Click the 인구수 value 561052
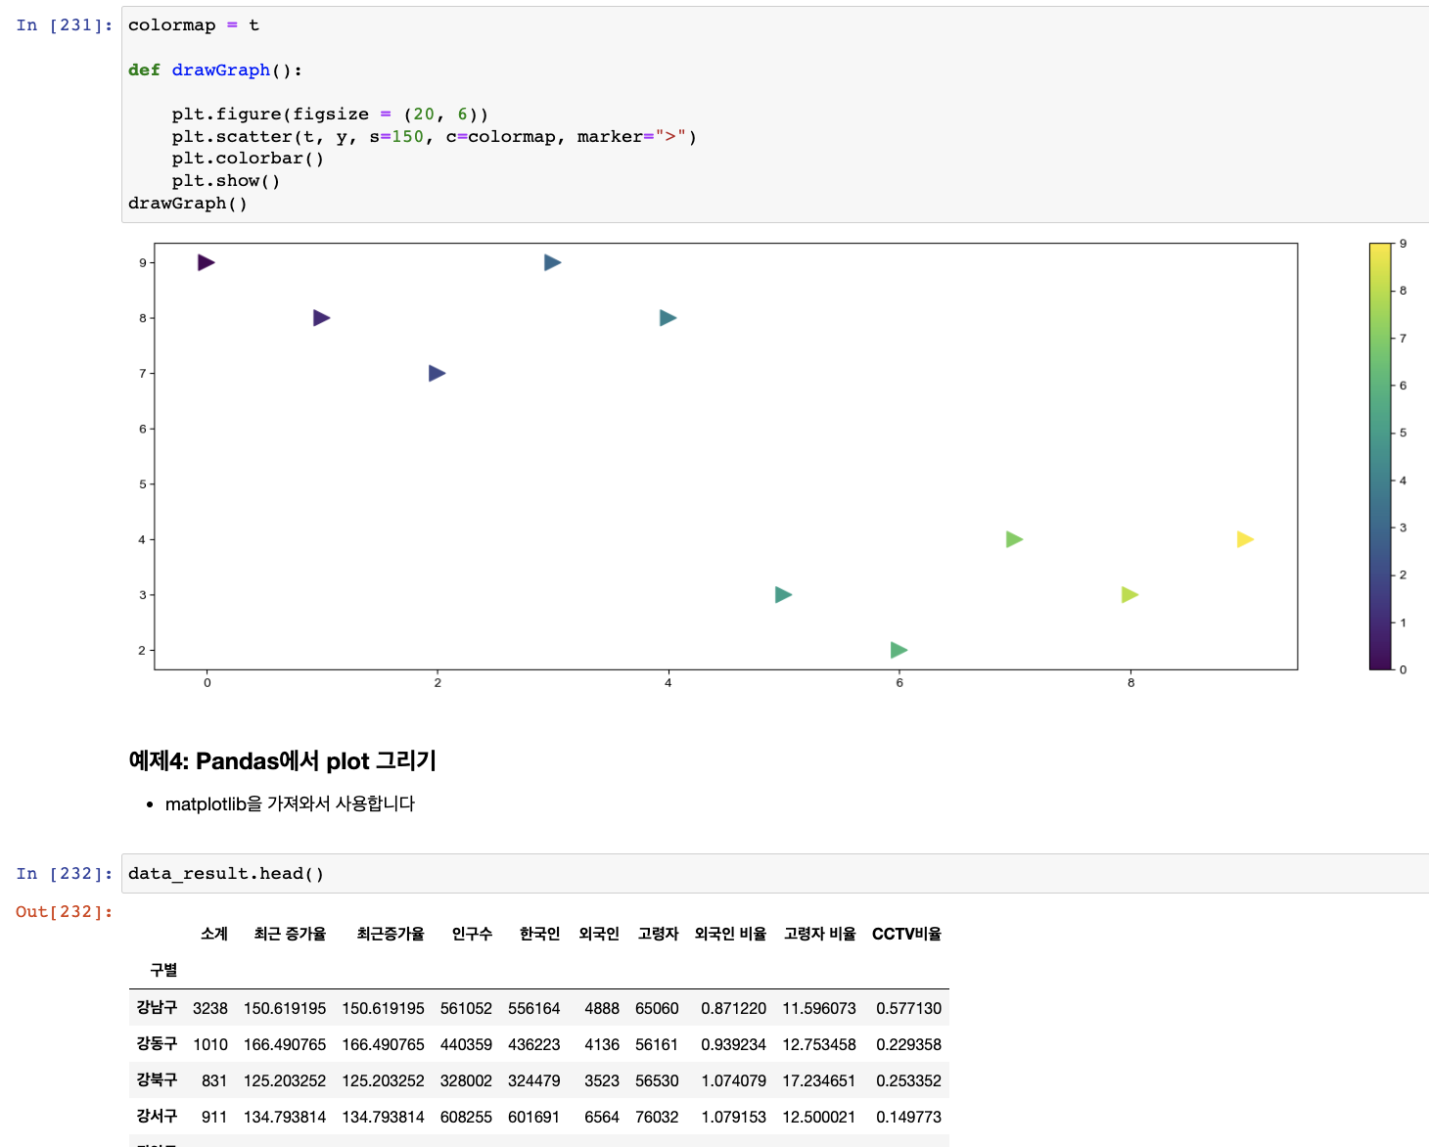The image size is (1429, 1147). click(466, 1008)
